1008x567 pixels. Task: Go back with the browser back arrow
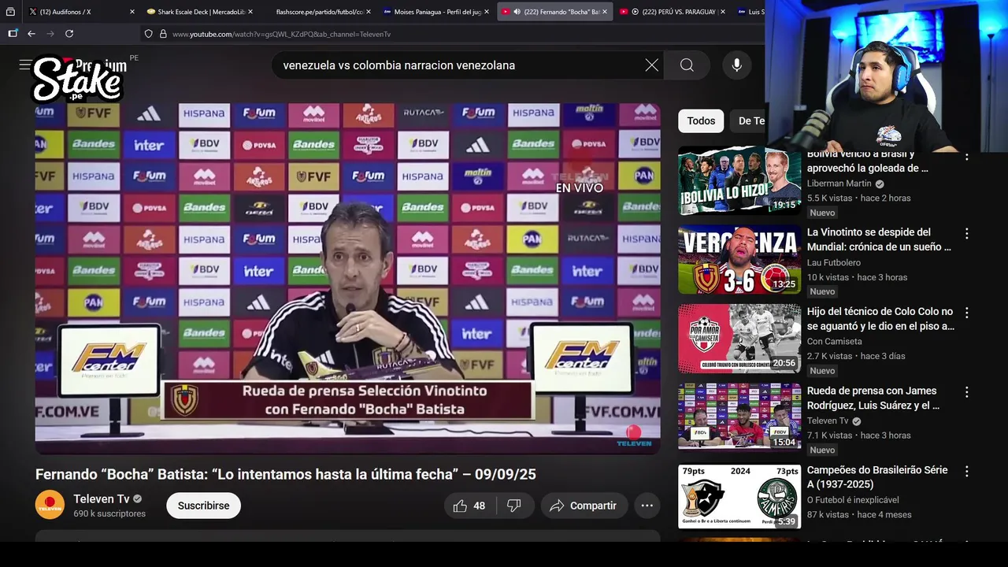point(31,34)
